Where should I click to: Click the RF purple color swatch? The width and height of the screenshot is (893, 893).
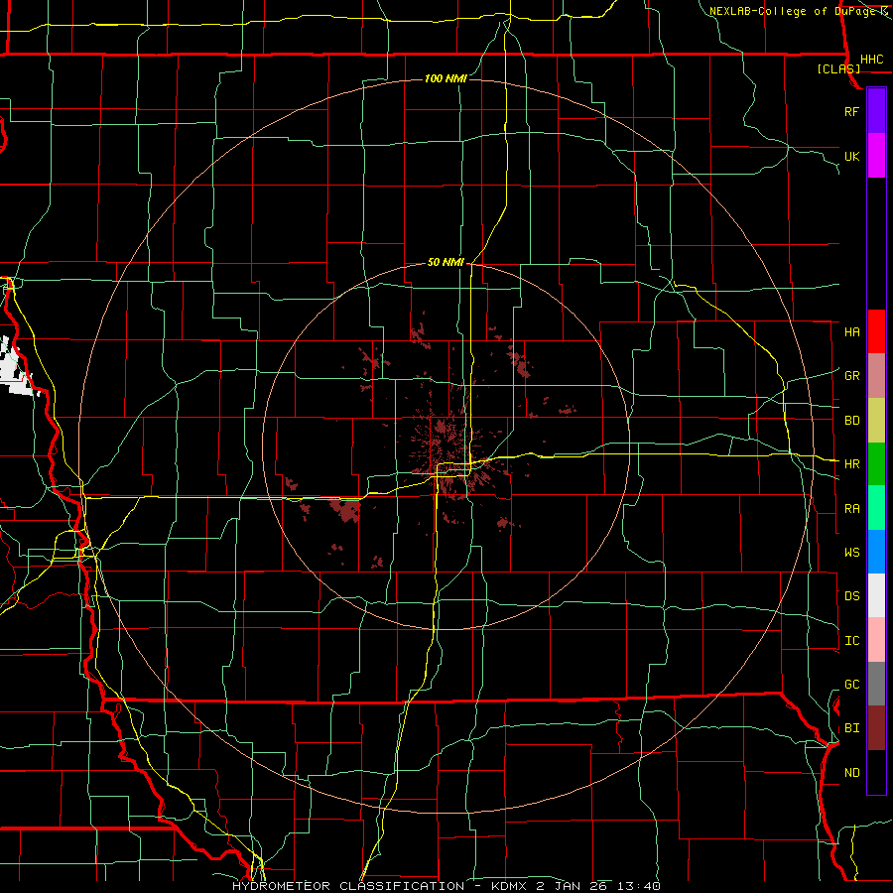pyautogui.click(x=876, y=110)
